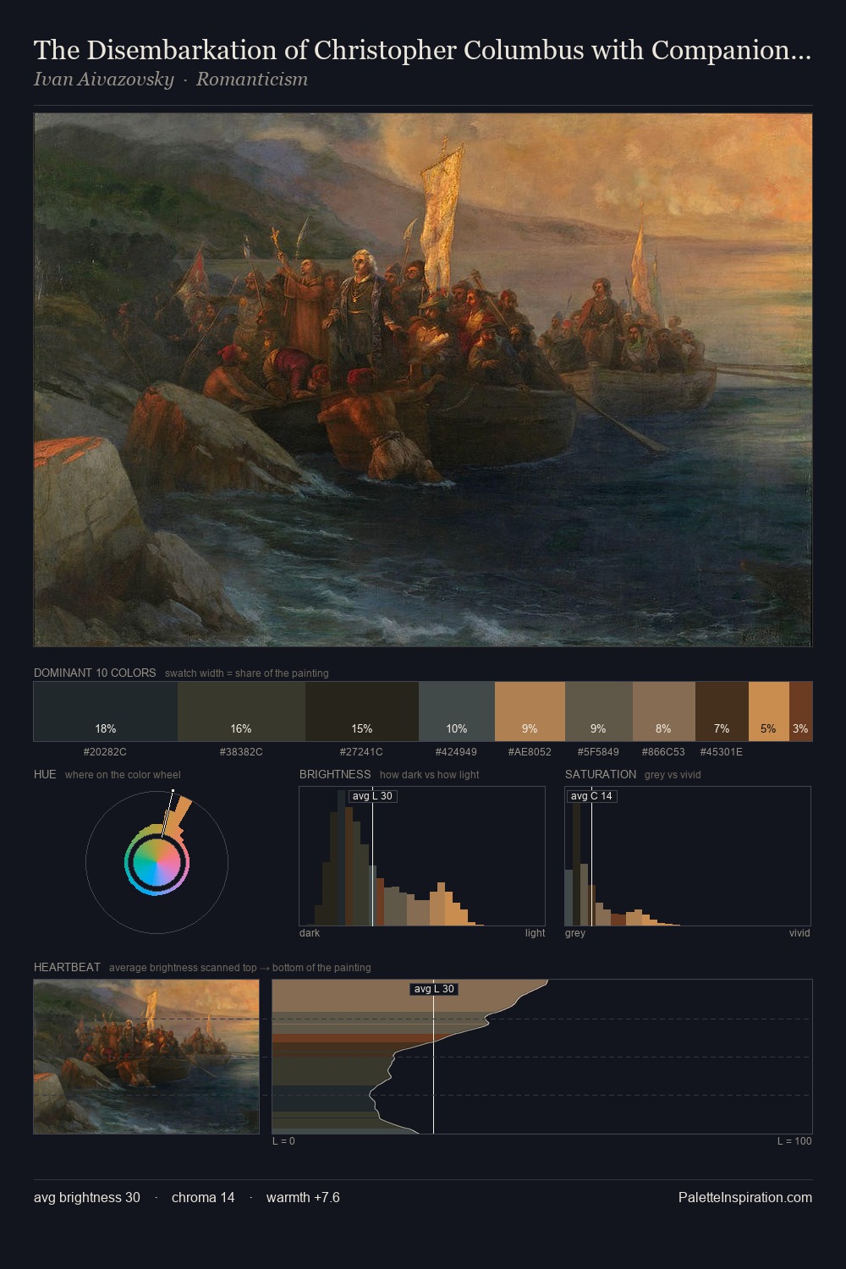Click the hex code '#424949'

tap(456, 751)
